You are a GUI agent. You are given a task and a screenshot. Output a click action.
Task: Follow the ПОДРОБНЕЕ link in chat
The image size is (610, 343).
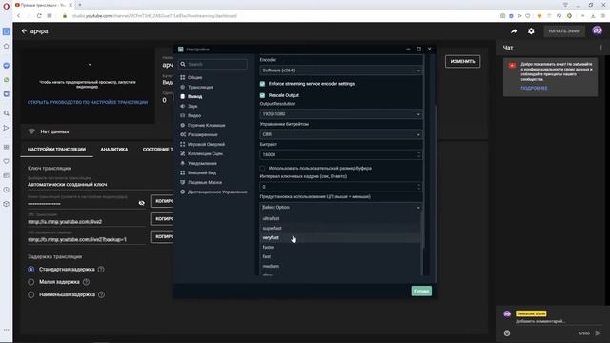point(534,88)
